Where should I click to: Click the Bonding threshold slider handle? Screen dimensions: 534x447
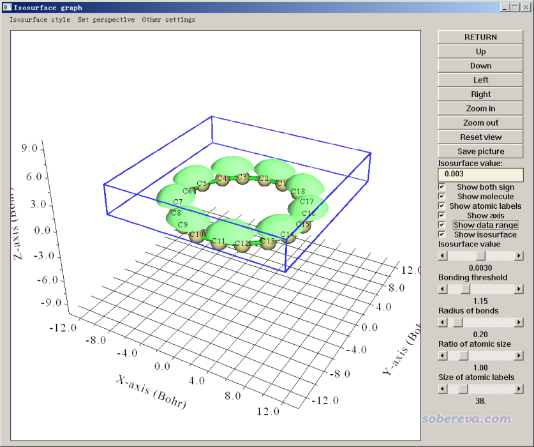[x=465, y=289]
